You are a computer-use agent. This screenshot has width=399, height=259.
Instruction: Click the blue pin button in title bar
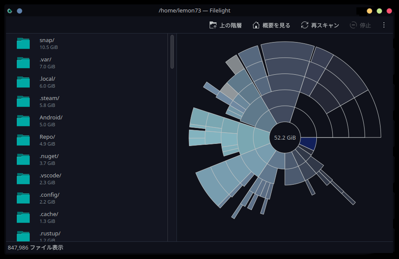[19, 11]
